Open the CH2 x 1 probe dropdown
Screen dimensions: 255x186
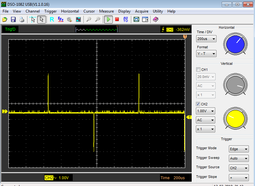(206, 129)
